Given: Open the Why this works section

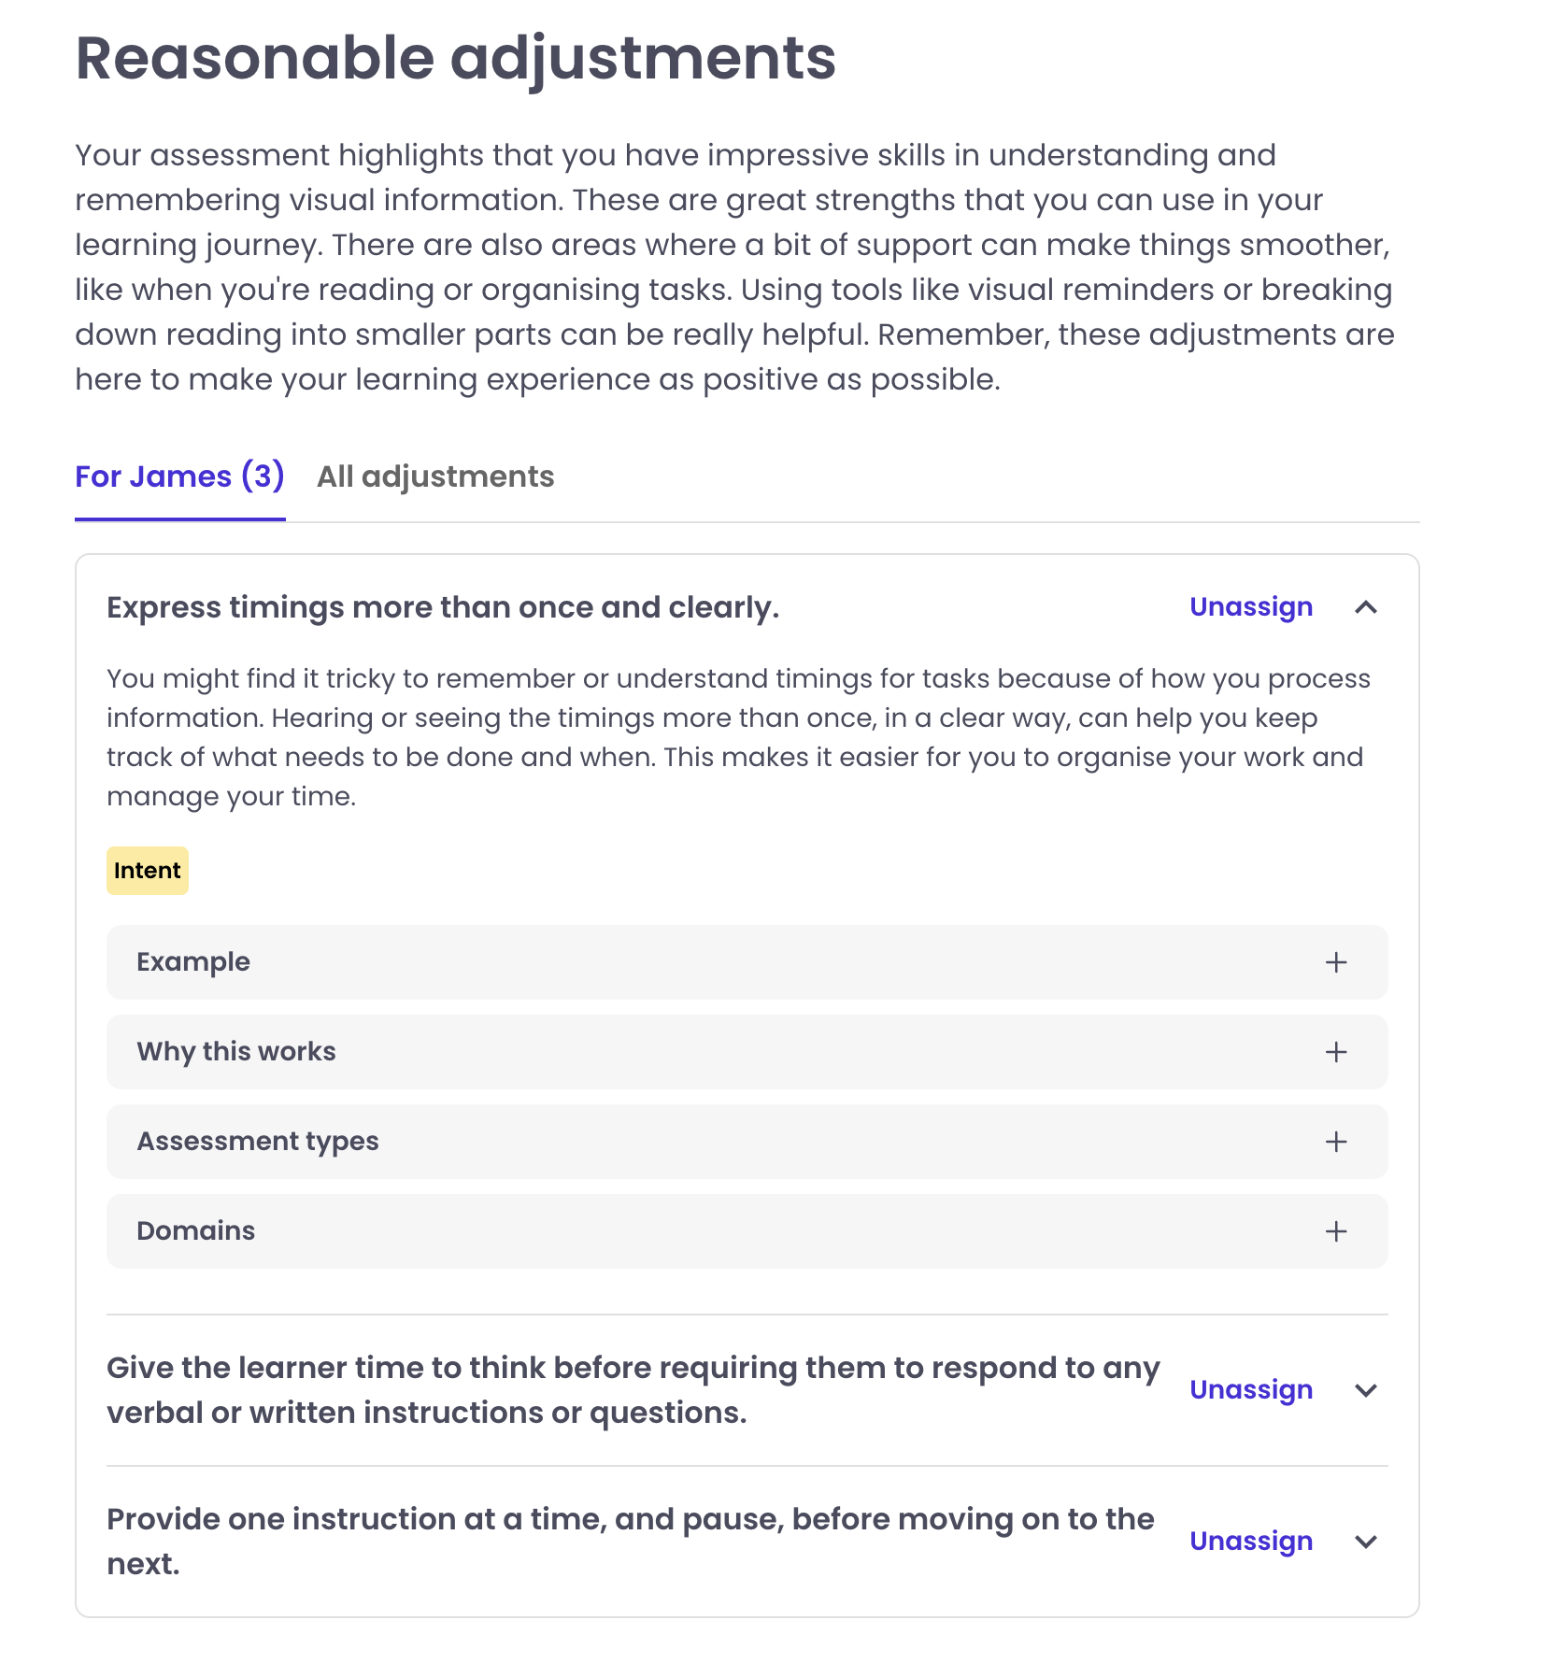Looking at the screenshot, I should click(236, 1052).
